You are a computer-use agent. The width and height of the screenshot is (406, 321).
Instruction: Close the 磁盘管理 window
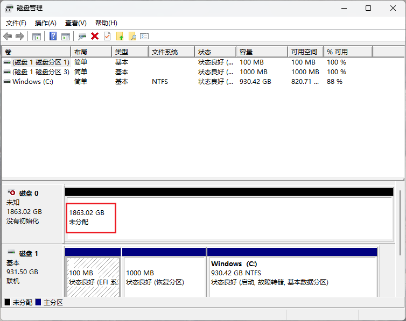coord(393,8)
